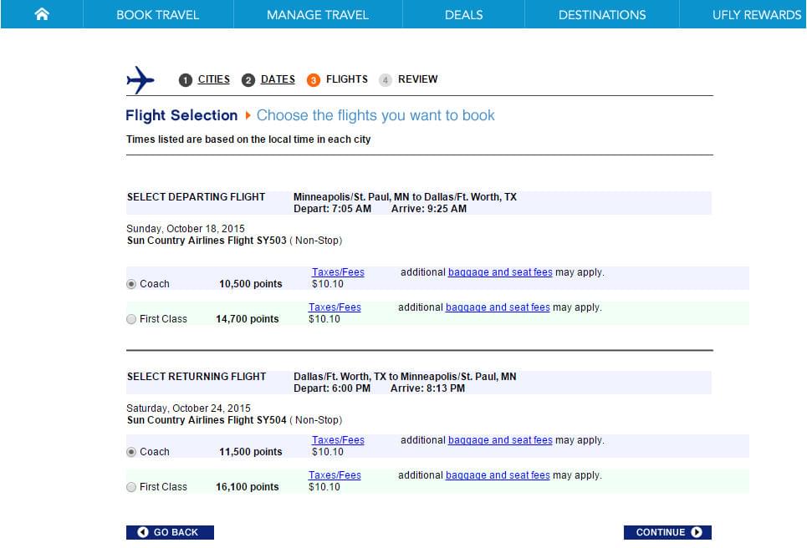Open Taxes/Fees link for returning Coach

pos(338,440)
